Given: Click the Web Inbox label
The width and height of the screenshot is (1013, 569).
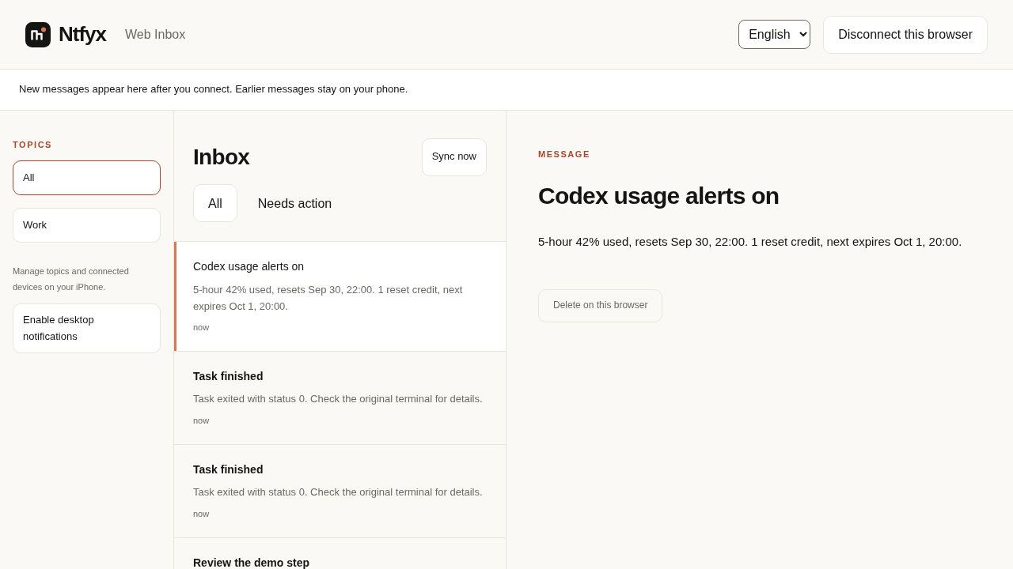Looking at the screenshot, I should 155,35.
